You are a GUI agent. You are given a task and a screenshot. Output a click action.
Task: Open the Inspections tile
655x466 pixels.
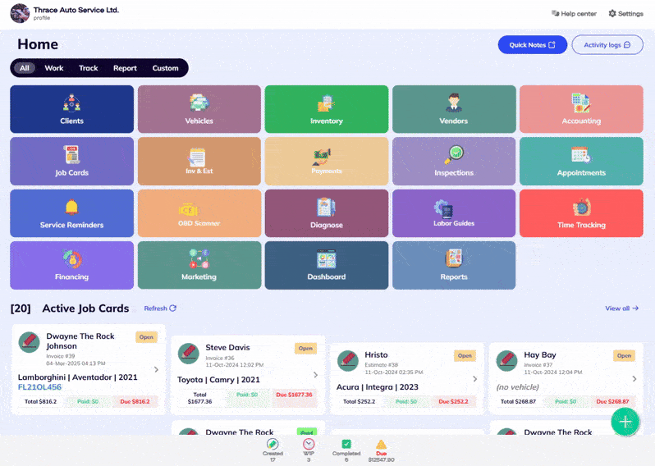click(x=454, y=161)
